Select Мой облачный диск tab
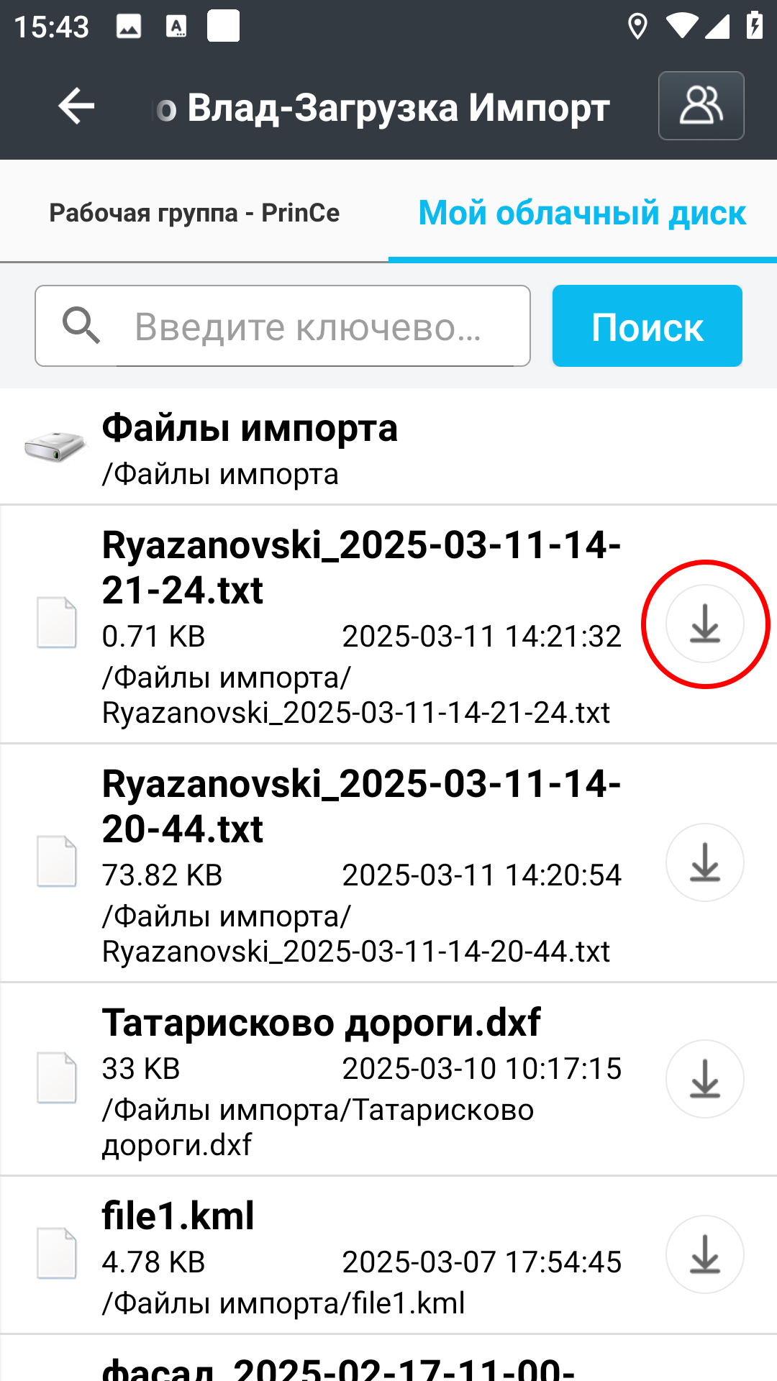The width and height of the screenshot is (777, 1381). 582,213
